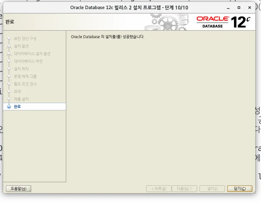261x203 pixels.
Task: Select the 요약 step
Action: pyautogui.click(x=17, y=91)
